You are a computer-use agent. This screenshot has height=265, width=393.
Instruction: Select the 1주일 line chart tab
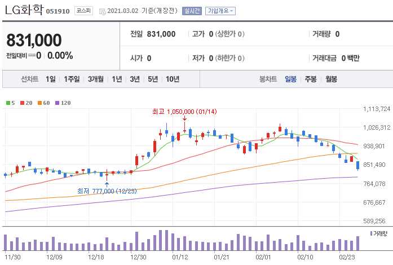pos(72,79)
